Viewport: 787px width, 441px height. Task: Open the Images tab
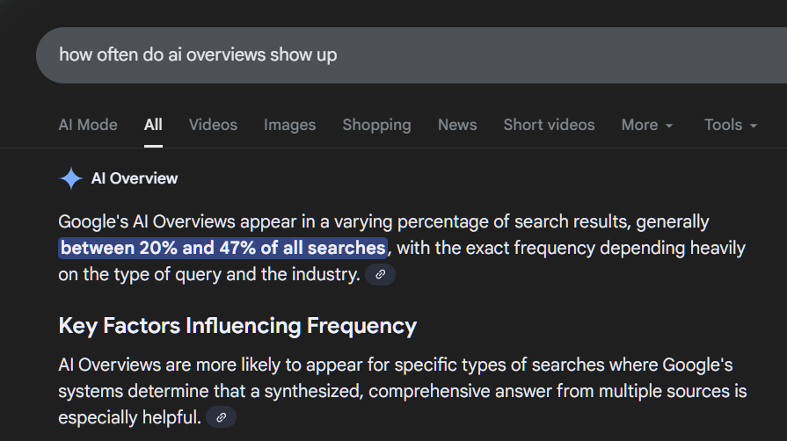(x=289, y=125)
